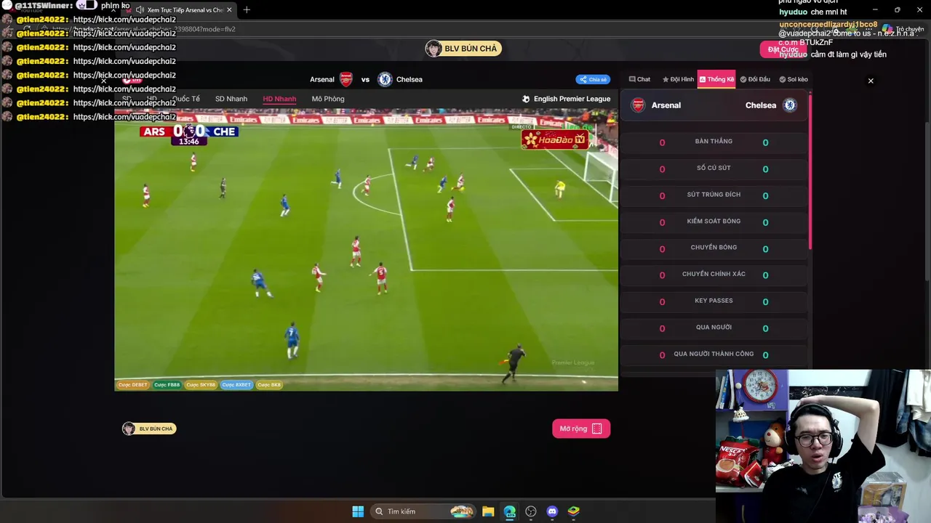Switch to the Đội Hình tab
The width and height of the screenshot is (931, 523).
678,79
